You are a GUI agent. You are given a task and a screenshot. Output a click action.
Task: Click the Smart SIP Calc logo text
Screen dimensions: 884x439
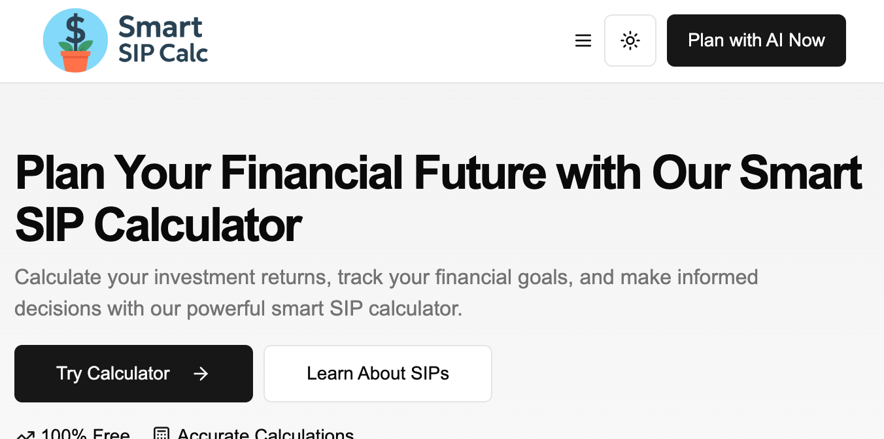coord(162,41)
